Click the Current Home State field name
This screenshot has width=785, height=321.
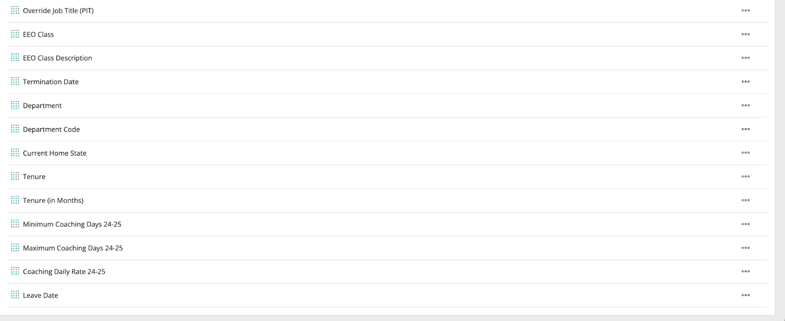54,153
